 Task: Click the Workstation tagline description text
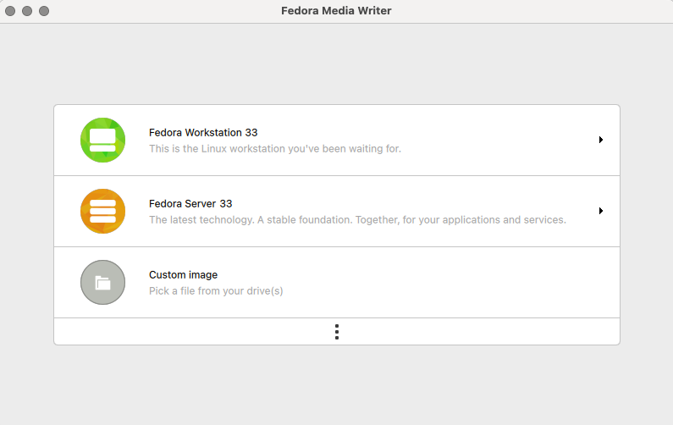[x=274, y=149]
